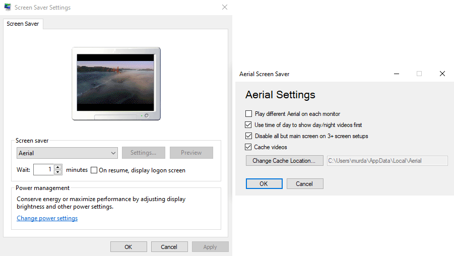Select the Screen Saver tab
The image size is (454, 256).
(23, 24)
